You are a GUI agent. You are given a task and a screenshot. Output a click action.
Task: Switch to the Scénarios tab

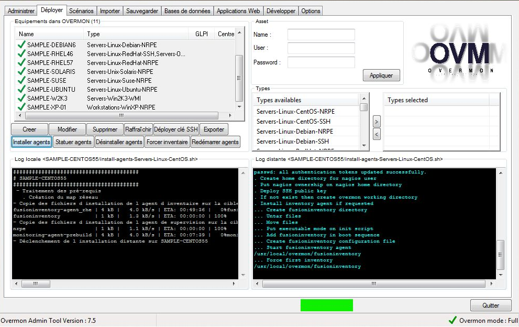coord(81,10)
